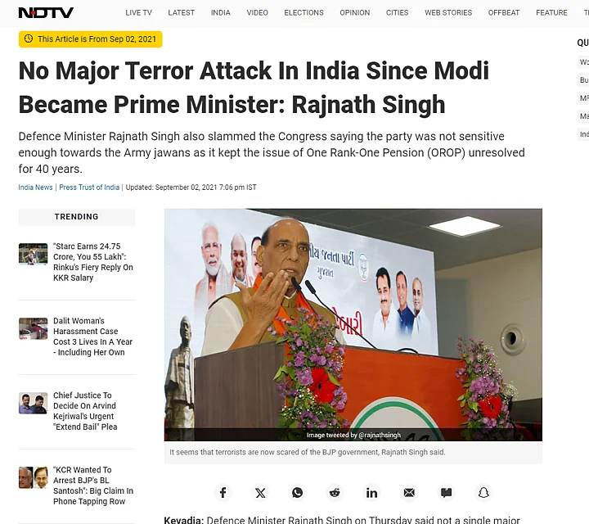Viewport: 589px width, 524px height.
Task: Click the Rajnath Singh article photo
Action: 353,325
